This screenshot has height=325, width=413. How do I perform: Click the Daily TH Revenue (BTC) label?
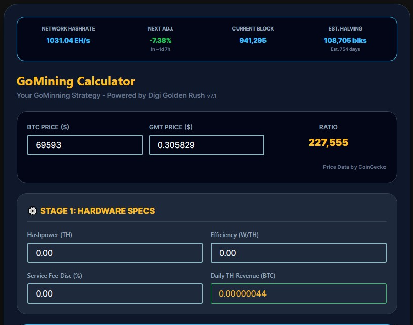click(243, 276)
